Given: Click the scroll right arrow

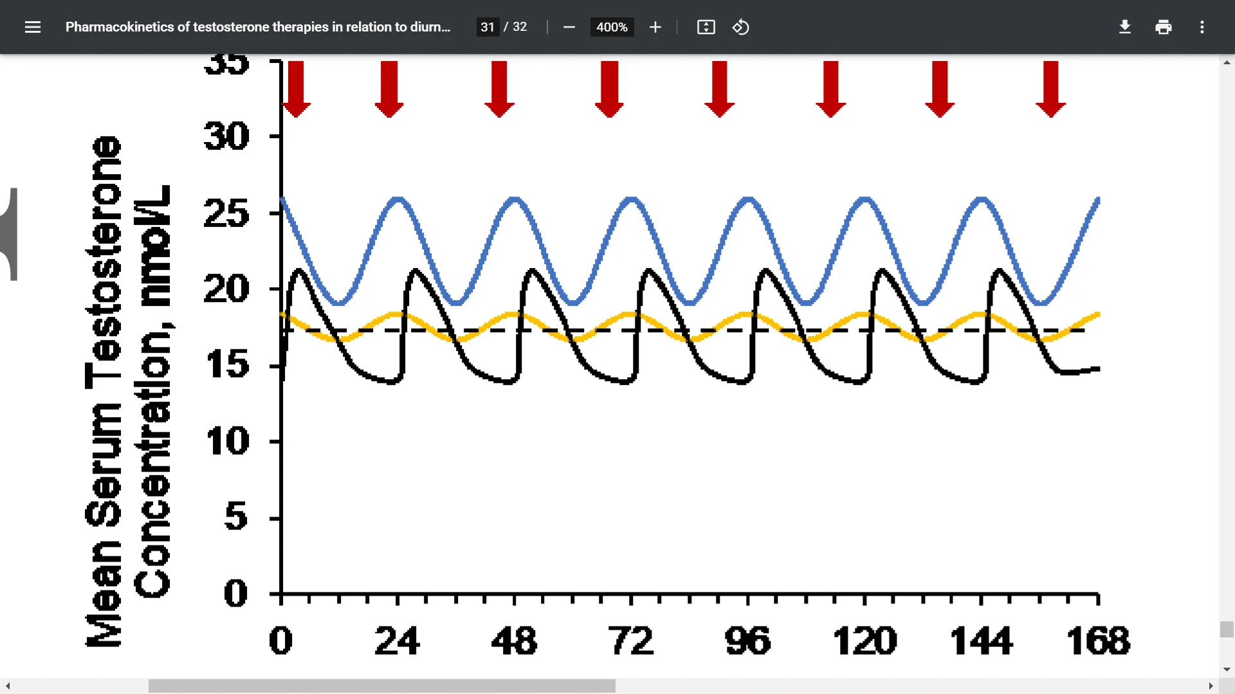Looking at the screenshot, I should point(1211,686).
